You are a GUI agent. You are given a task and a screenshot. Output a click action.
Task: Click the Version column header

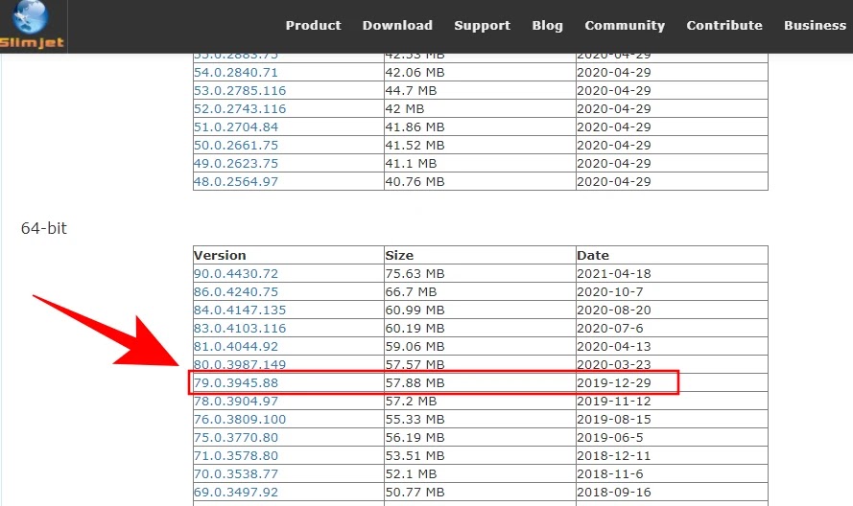point(288,256)
